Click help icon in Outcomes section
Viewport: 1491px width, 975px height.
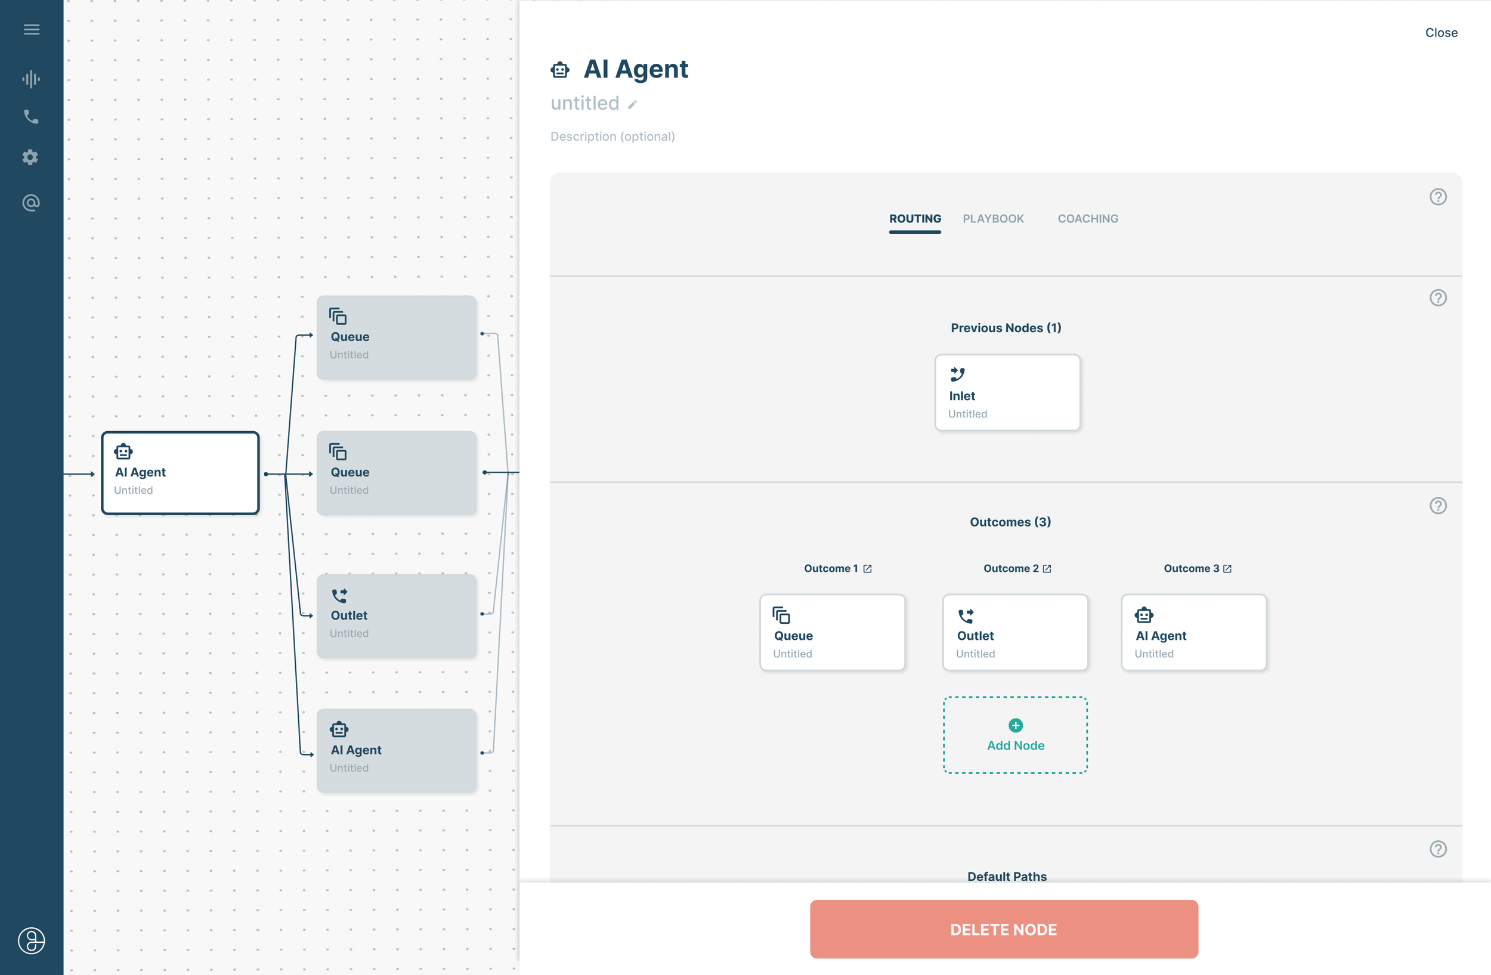(x=1437, y=505)
